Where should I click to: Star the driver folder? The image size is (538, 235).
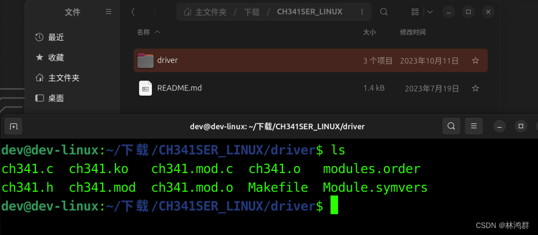tap(475, 61)
